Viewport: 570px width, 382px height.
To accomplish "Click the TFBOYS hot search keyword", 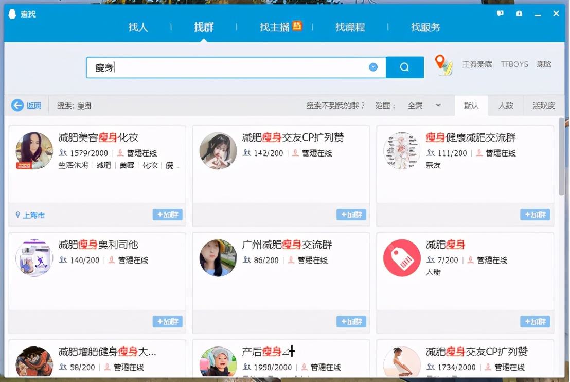I will pos(514,64).
